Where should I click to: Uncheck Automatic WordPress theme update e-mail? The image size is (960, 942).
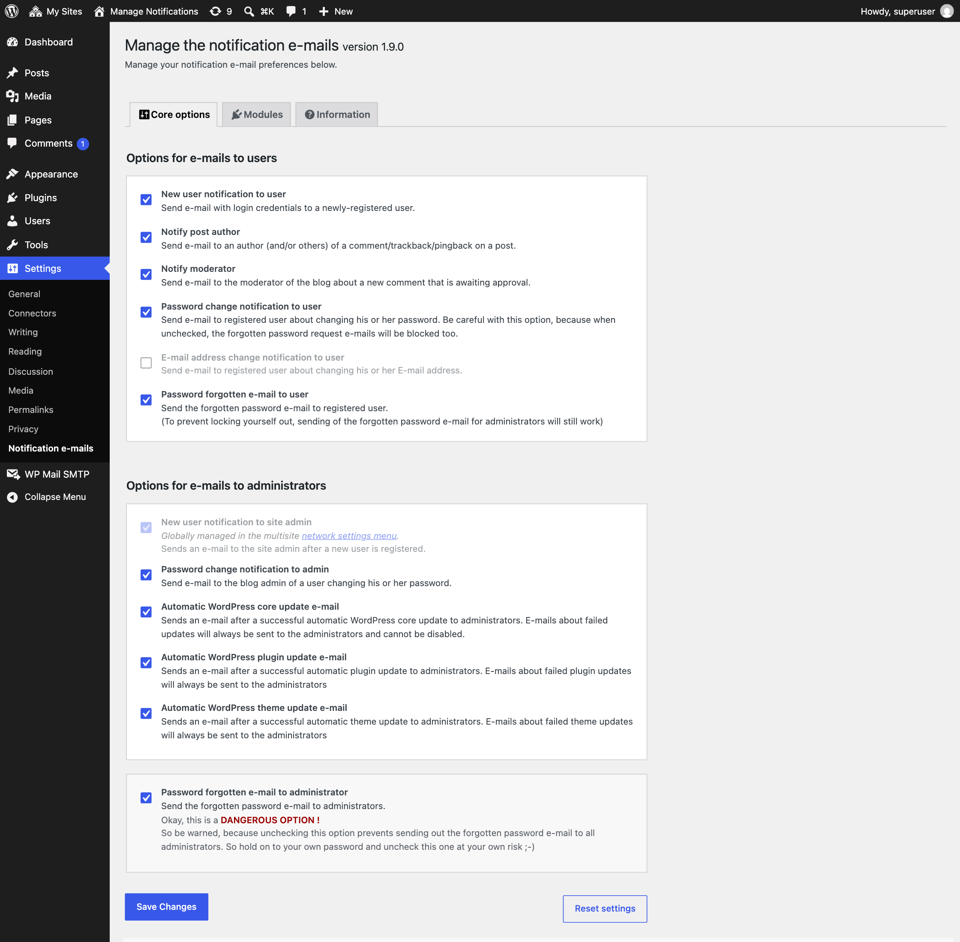click(146, 713)
